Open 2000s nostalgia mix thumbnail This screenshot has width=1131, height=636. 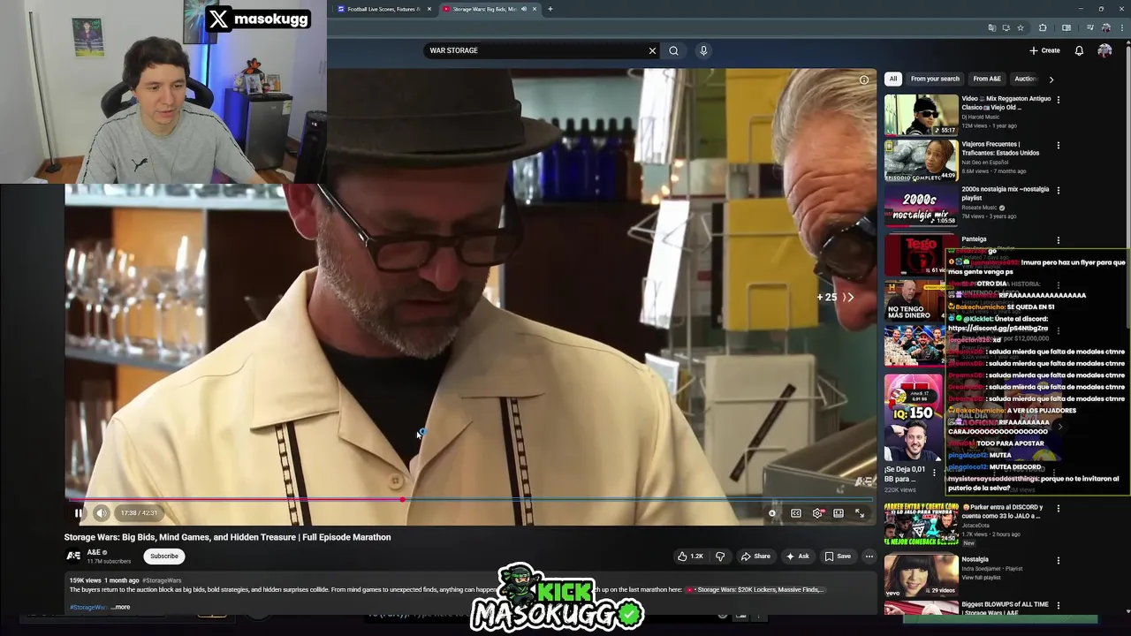(x=921, y=205)
